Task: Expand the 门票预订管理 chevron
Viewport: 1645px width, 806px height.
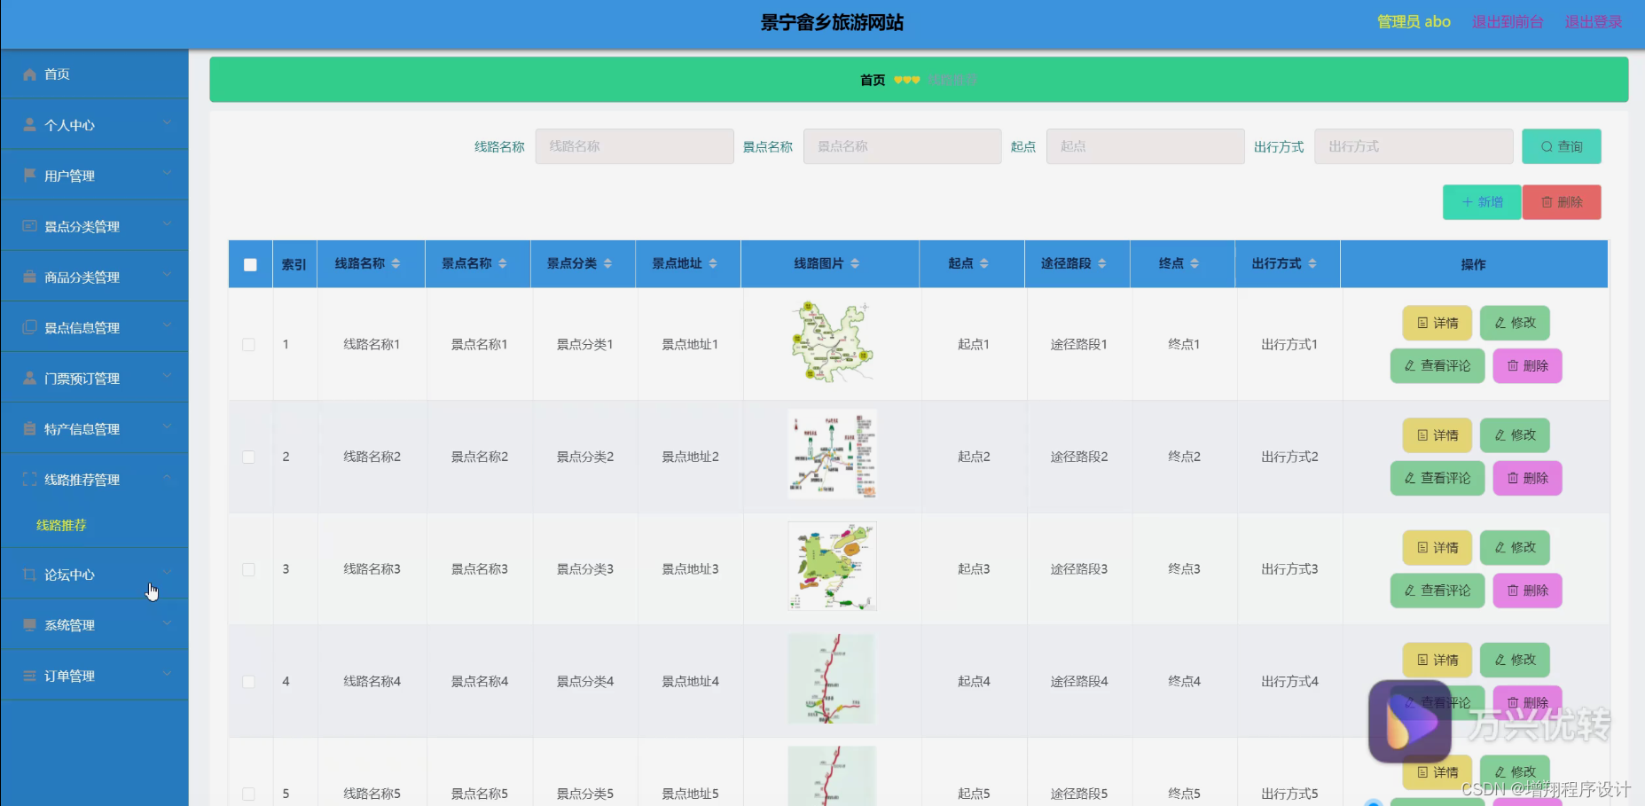Action: point(167,376)
